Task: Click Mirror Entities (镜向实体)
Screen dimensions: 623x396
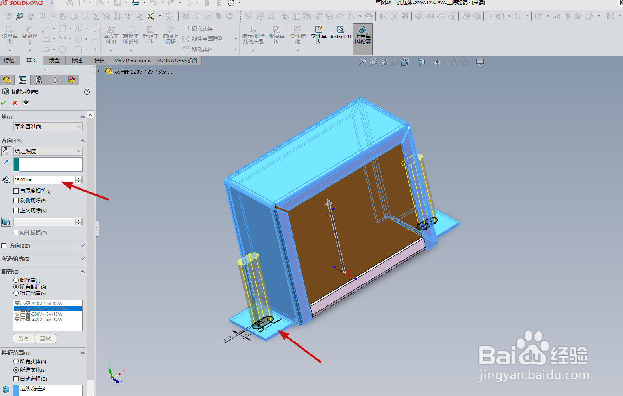Action: [x=198, y=29]
